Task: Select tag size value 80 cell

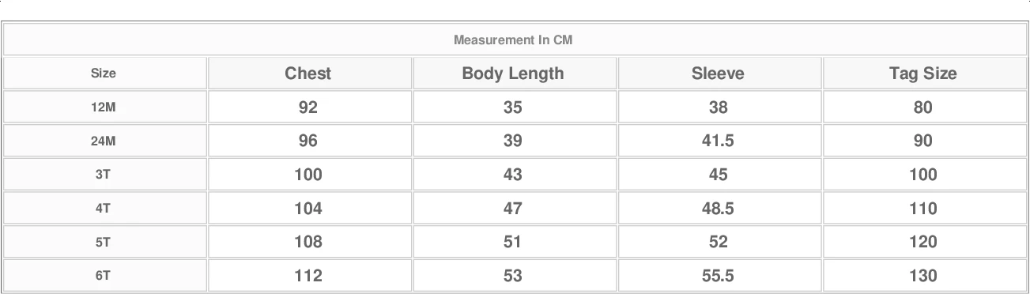Action: click(x=923, y=107)
